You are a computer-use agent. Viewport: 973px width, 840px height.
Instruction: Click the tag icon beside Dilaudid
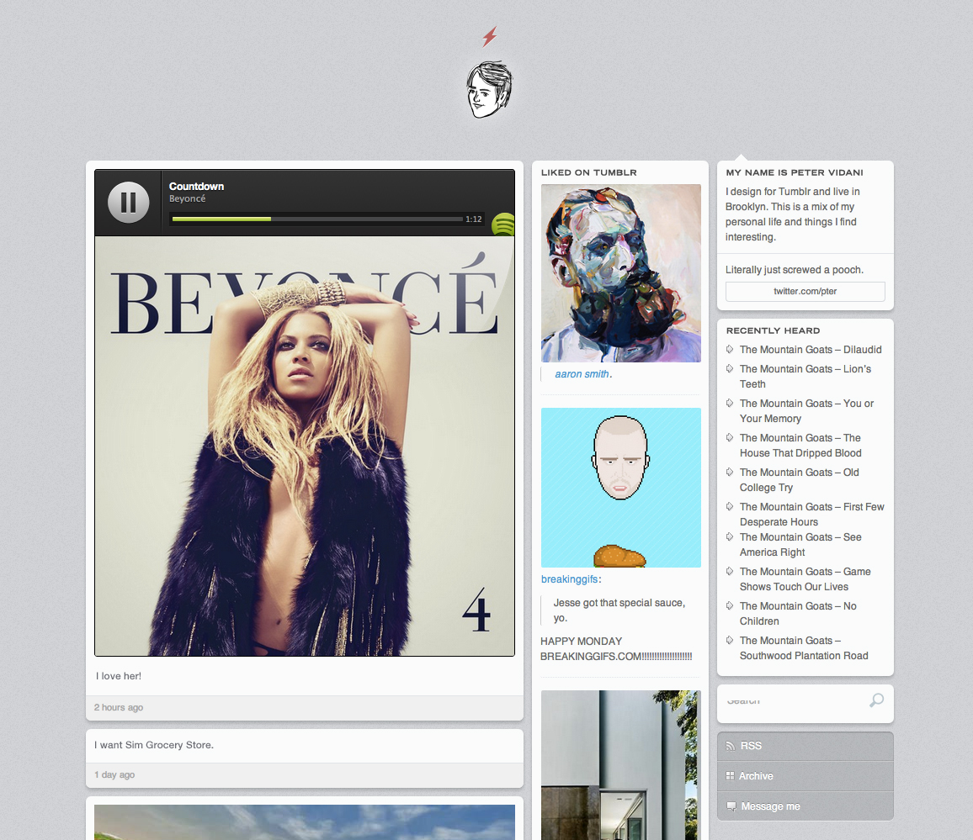point(730,349)
